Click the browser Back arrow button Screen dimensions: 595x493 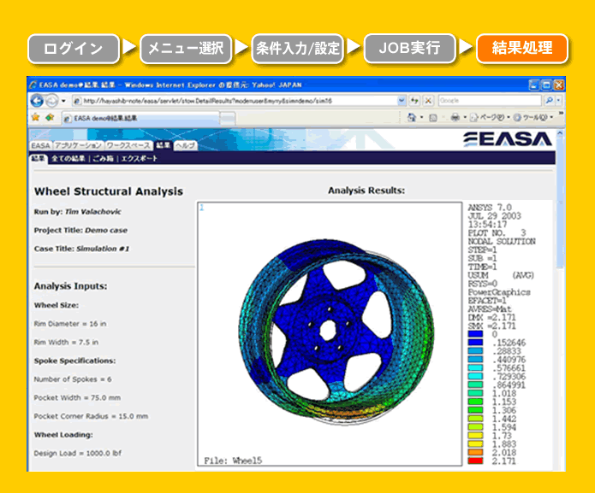pos(38,101)
